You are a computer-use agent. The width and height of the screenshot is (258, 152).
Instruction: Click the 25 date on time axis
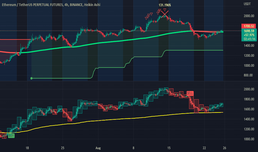pos(63,148)
